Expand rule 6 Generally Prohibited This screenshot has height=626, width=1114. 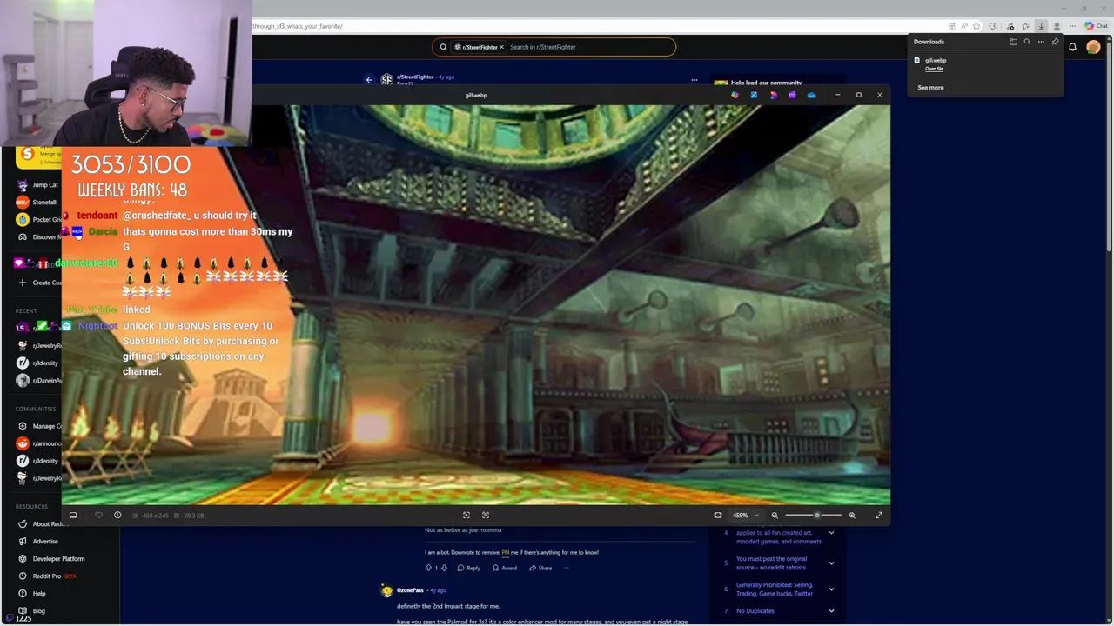tap(831, 589)
